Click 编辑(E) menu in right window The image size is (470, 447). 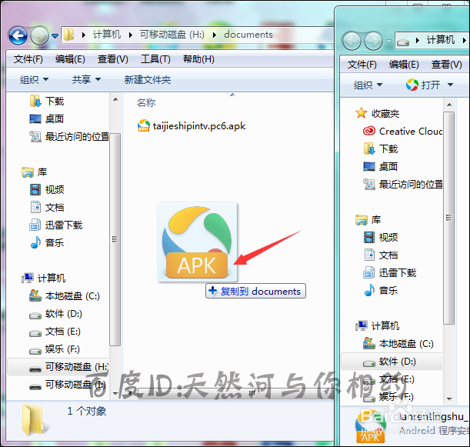click(404, 65)
